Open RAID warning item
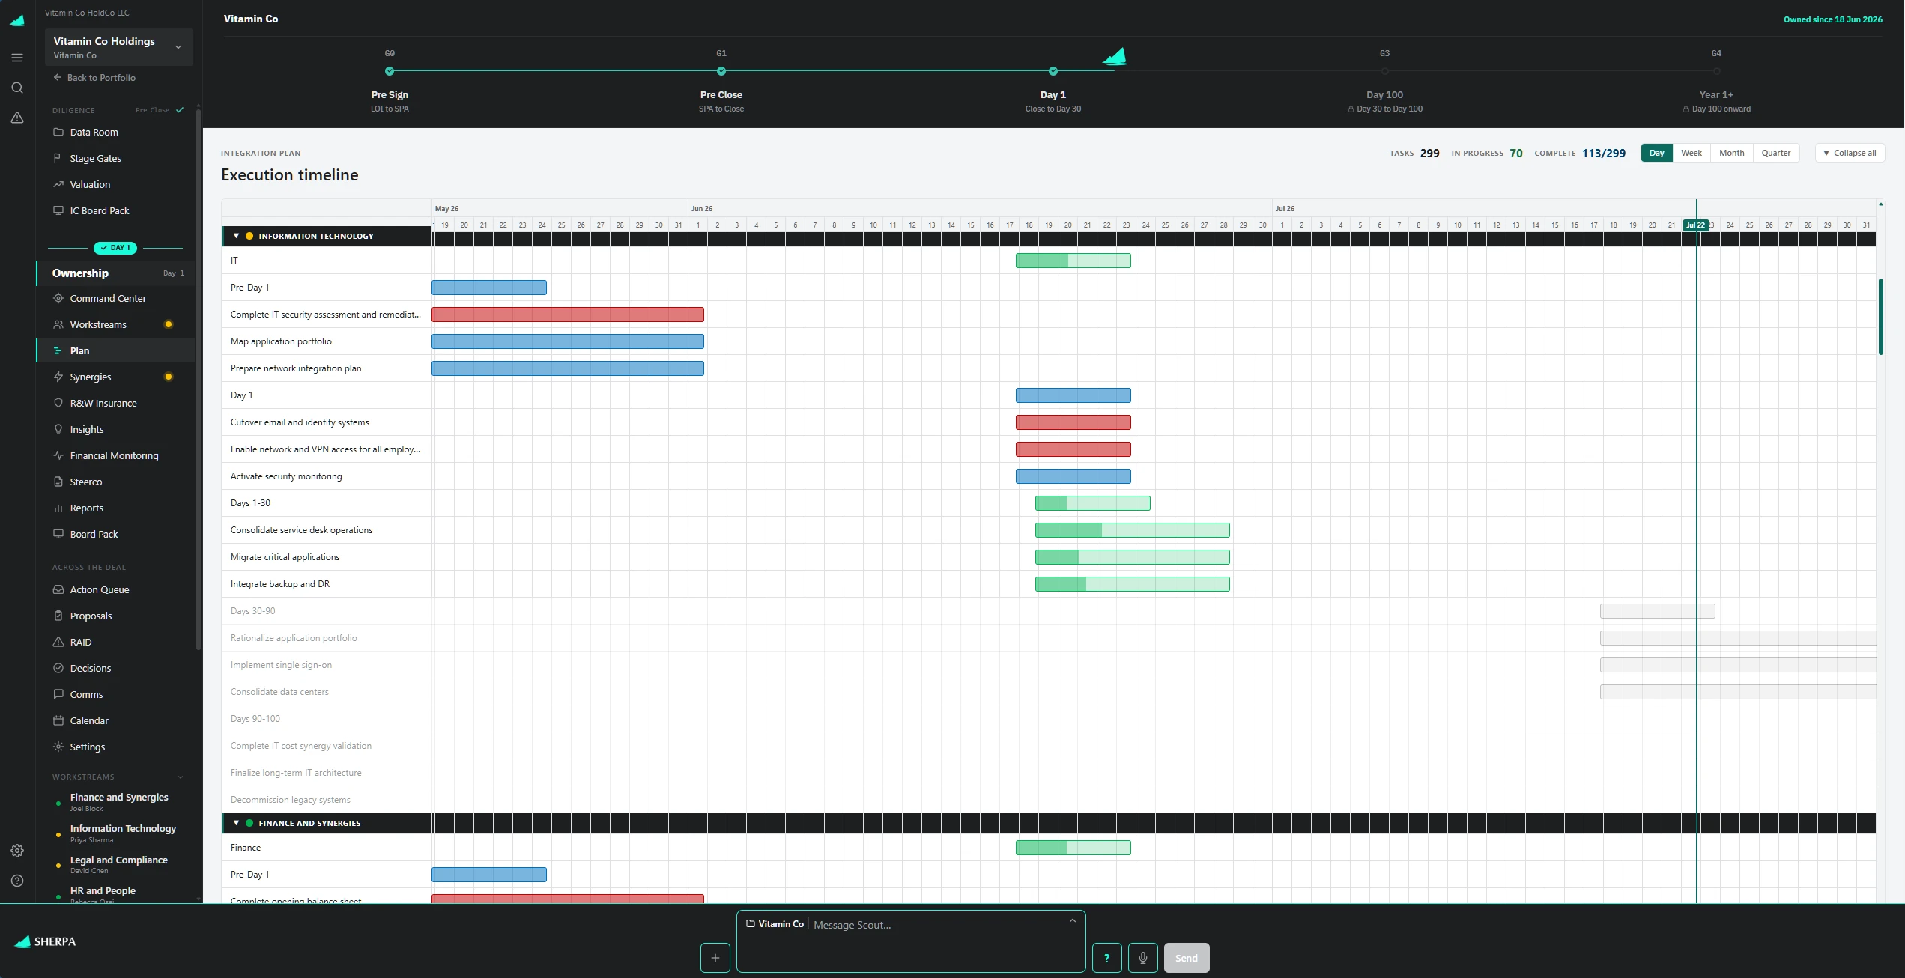1905x978 pixels. tap(115, 642)
